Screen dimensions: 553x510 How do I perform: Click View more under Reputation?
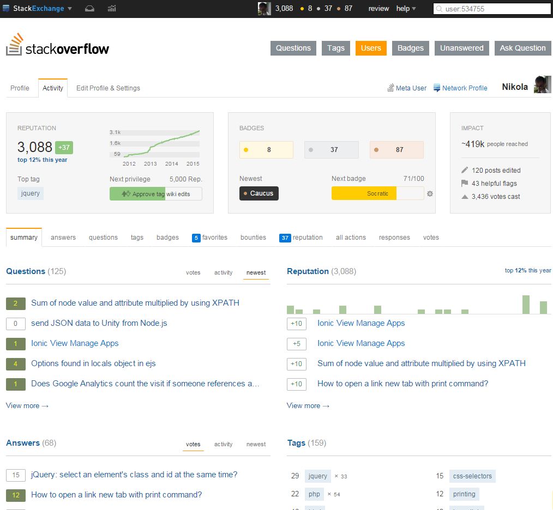pyautogui.click(x=308, y=406)
